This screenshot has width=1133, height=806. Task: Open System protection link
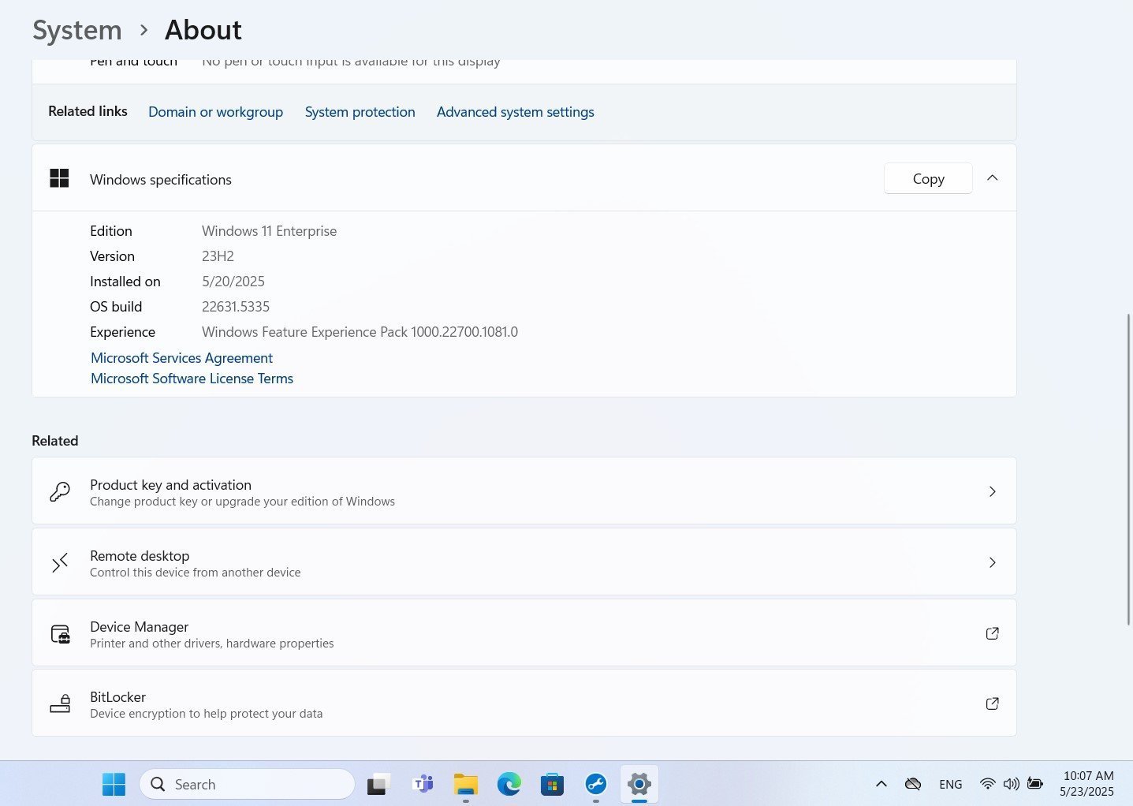tap(360, 112)
